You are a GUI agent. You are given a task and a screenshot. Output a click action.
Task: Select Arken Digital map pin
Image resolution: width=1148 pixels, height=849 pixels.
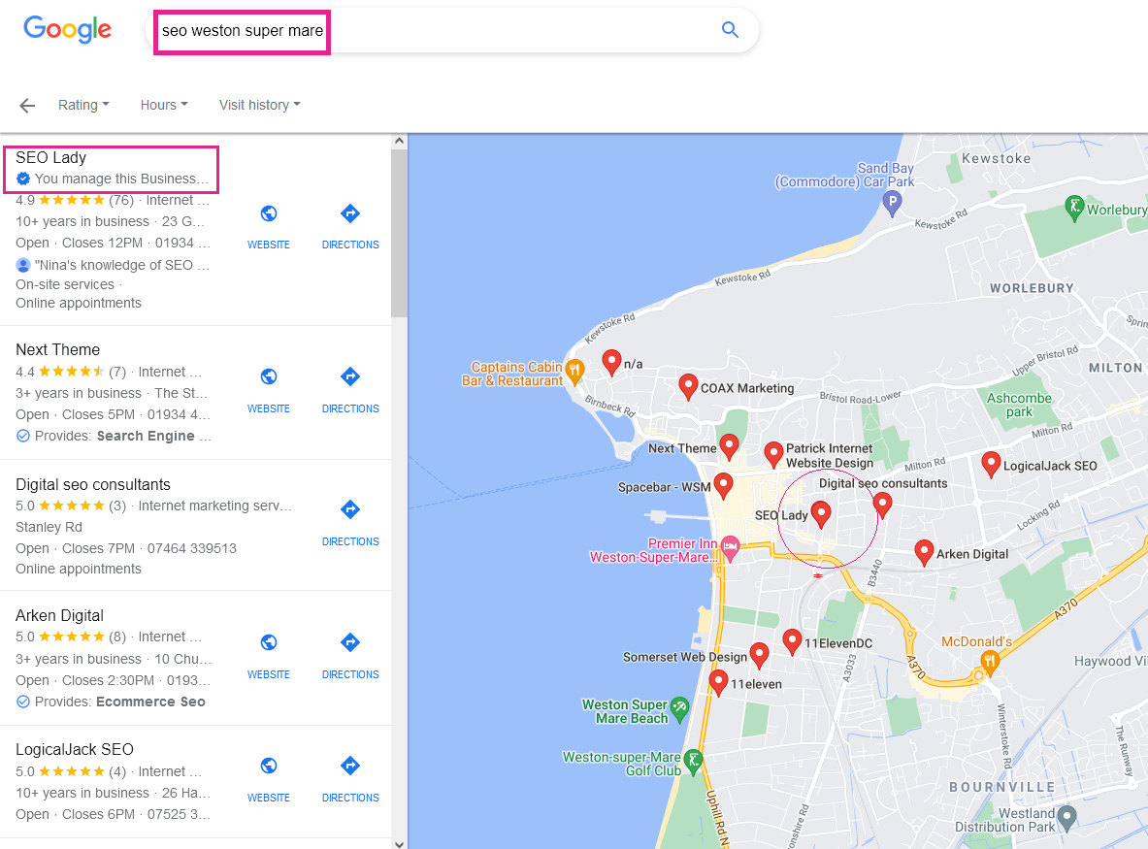[x=924, y=551]
